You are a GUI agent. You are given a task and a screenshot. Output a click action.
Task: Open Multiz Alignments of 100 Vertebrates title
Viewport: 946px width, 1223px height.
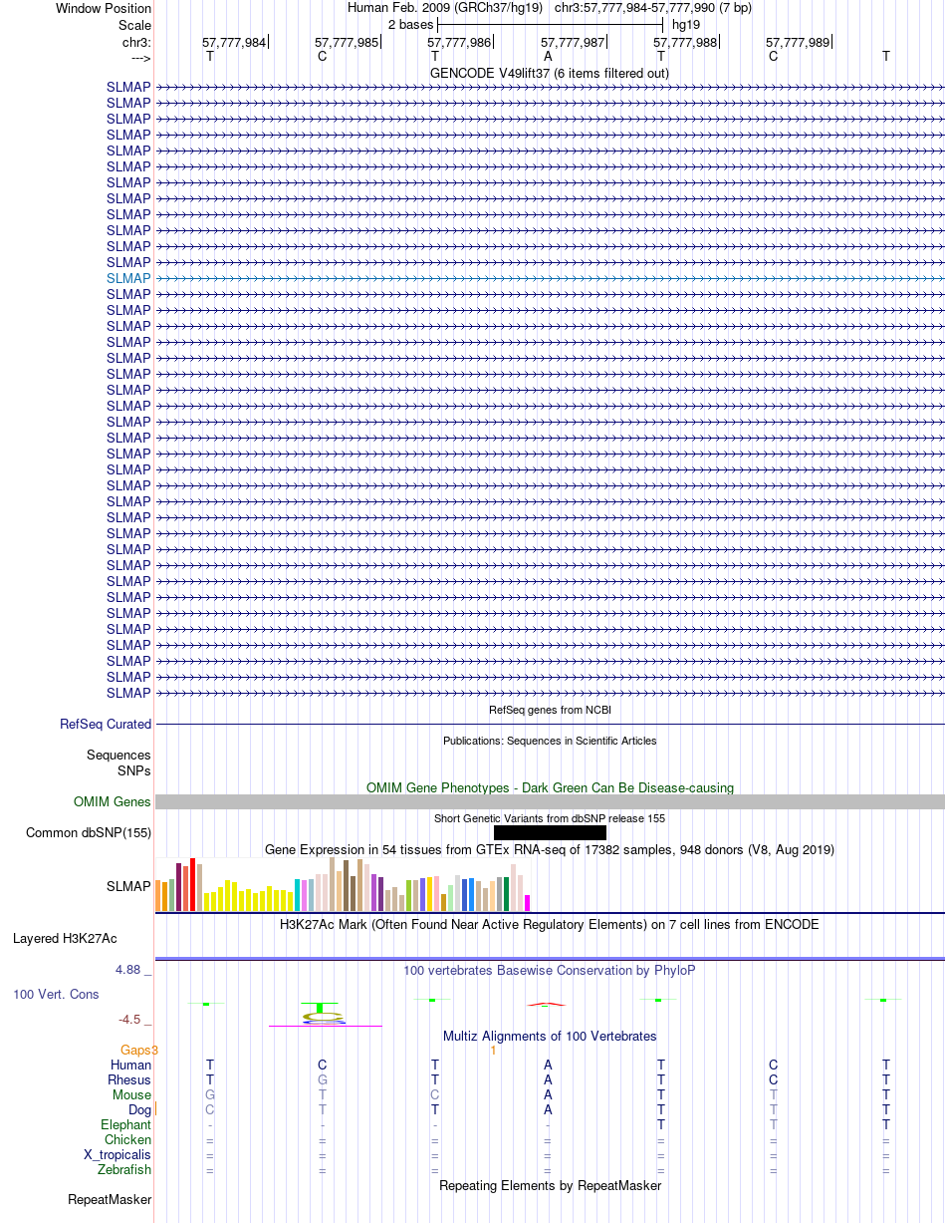pos(550,1036)
